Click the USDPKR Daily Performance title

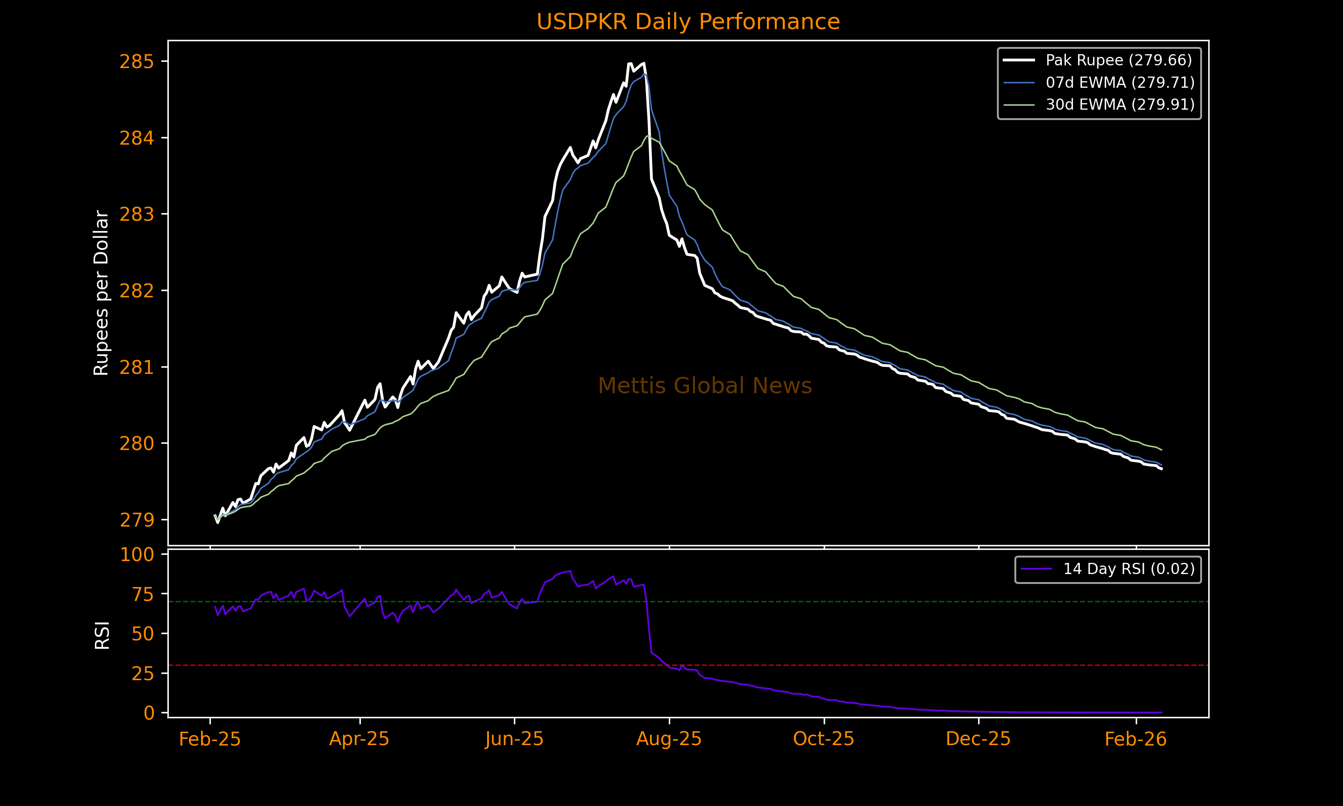[688, 22]
